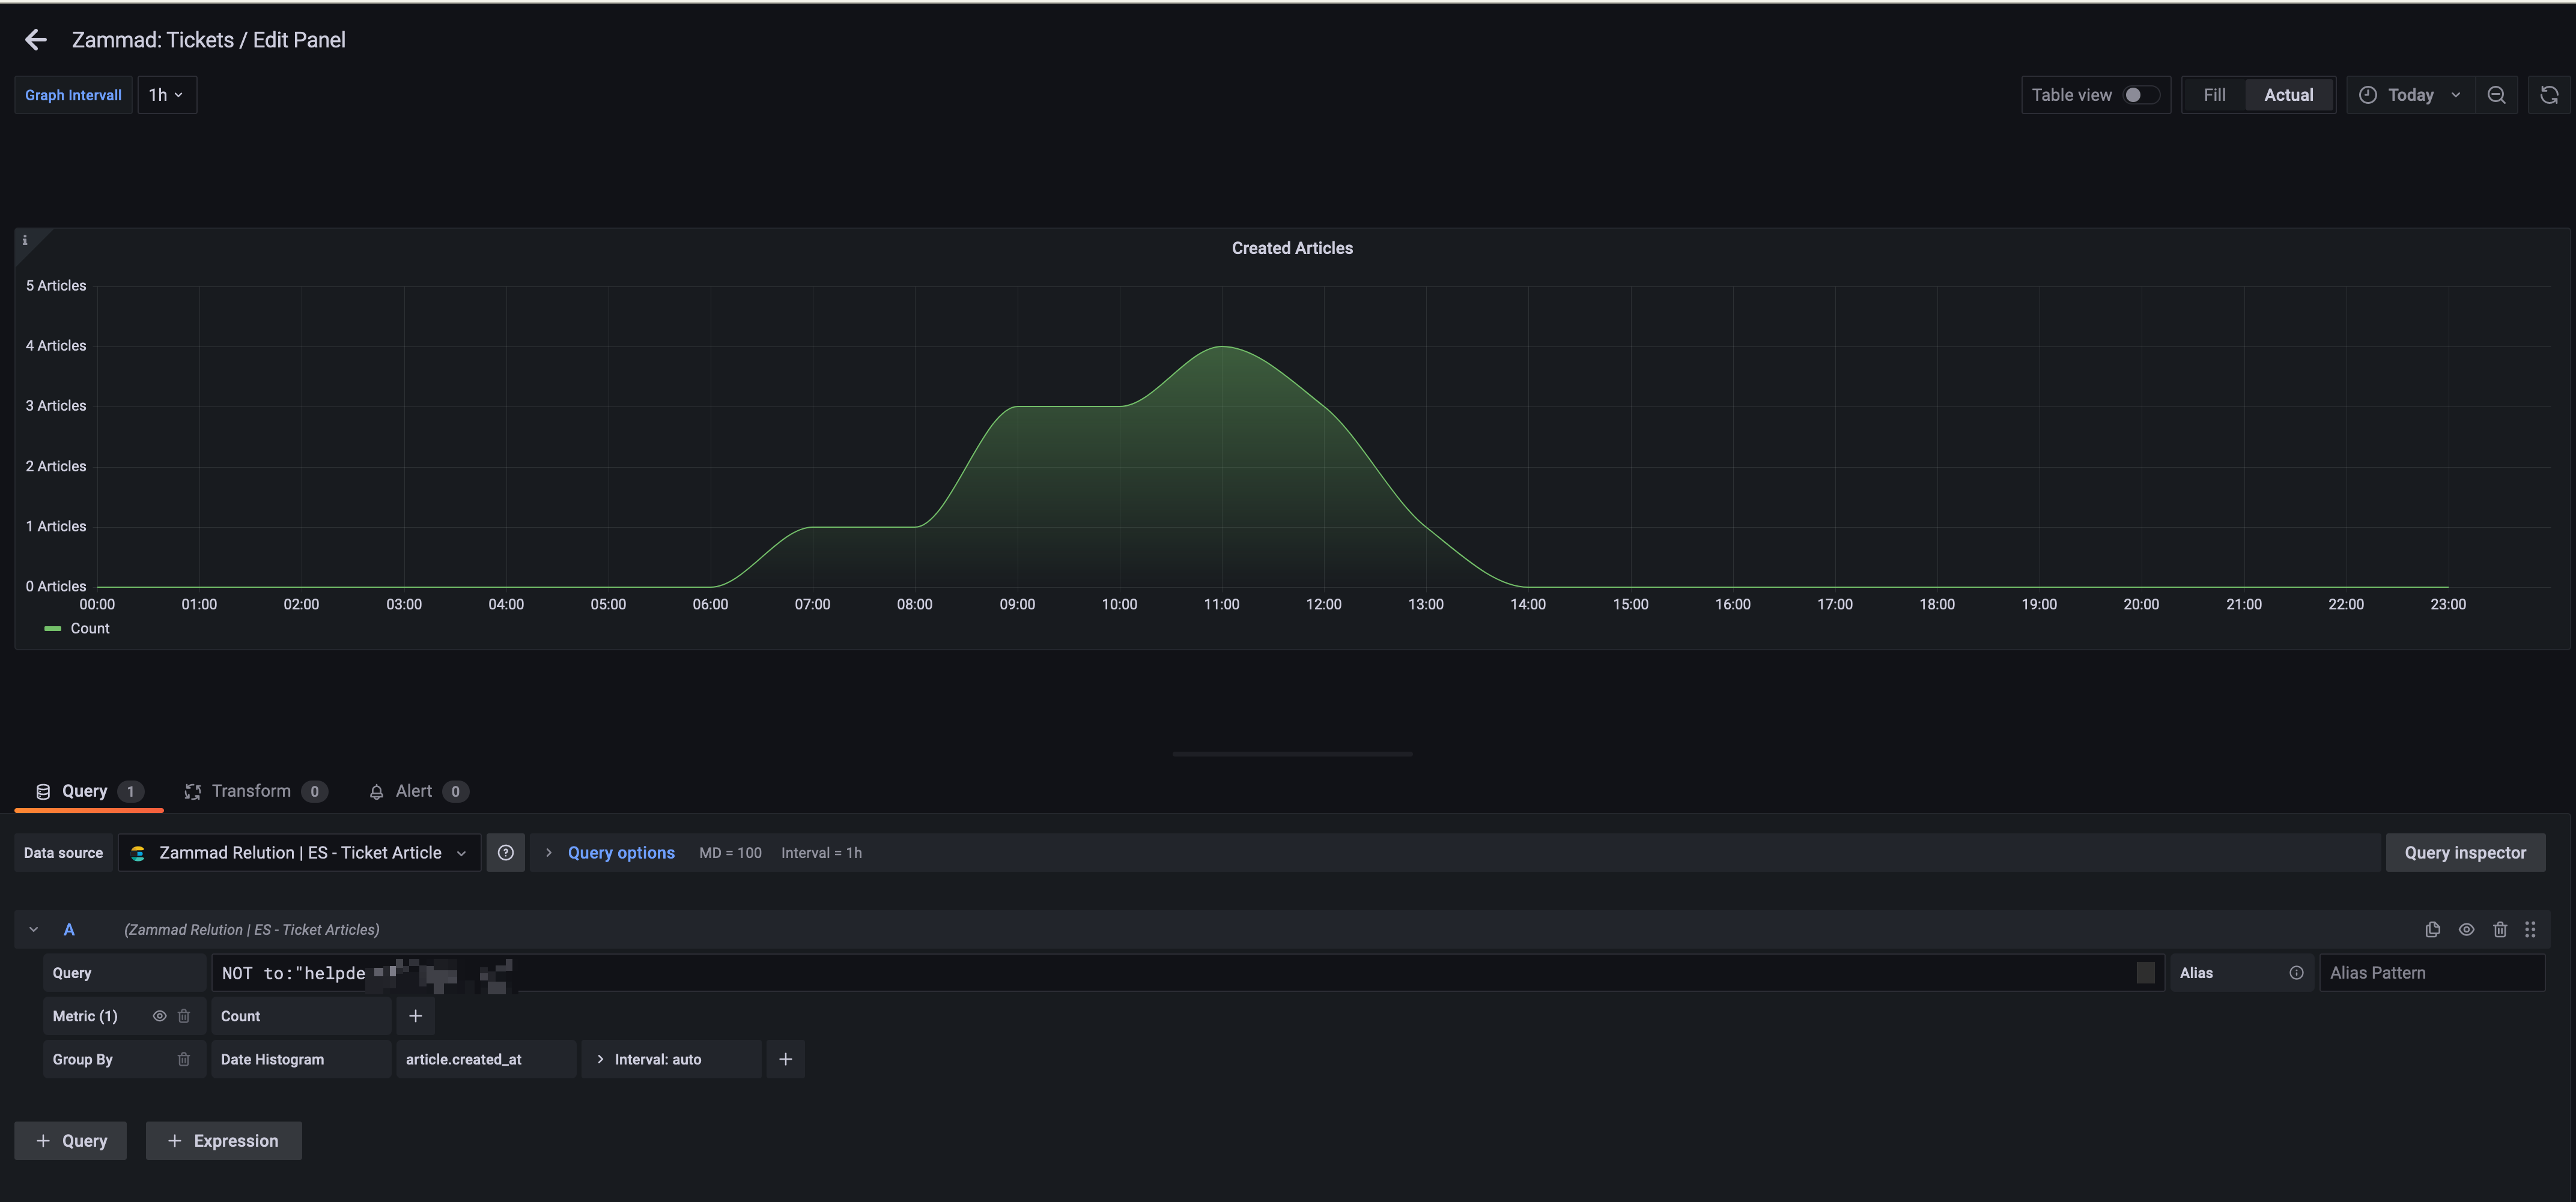Delete the Group By row

(x=184, y=1059)
